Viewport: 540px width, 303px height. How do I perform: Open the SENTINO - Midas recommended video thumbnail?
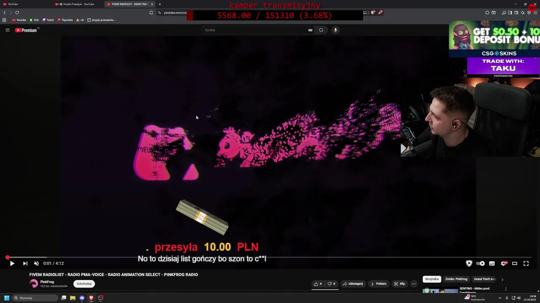click(x=440, y=290)
